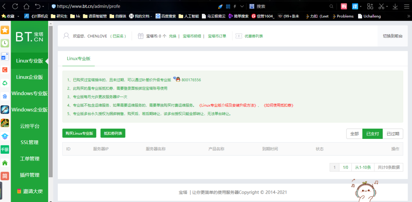Image resolution: width=412 pixels, height=202 pixels.
Task: Open dropdown next to undo arrow
Action: [x=43, y=6]
